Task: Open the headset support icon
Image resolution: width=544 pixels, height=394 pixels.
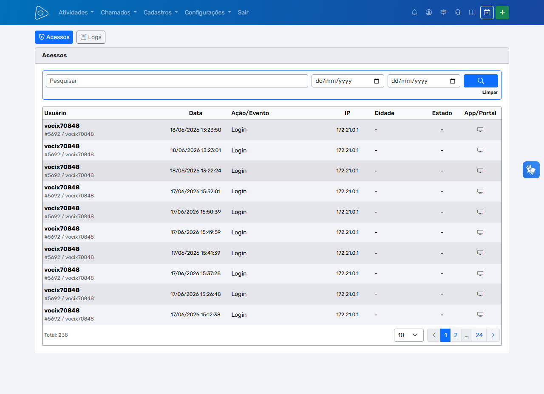Action: click(458, 13)
